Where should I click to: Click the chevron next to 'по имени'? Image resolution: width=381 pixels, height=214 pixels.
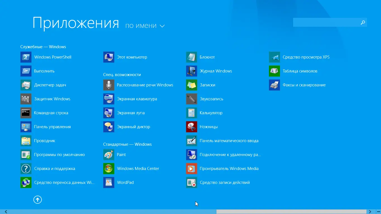point(162,26)
